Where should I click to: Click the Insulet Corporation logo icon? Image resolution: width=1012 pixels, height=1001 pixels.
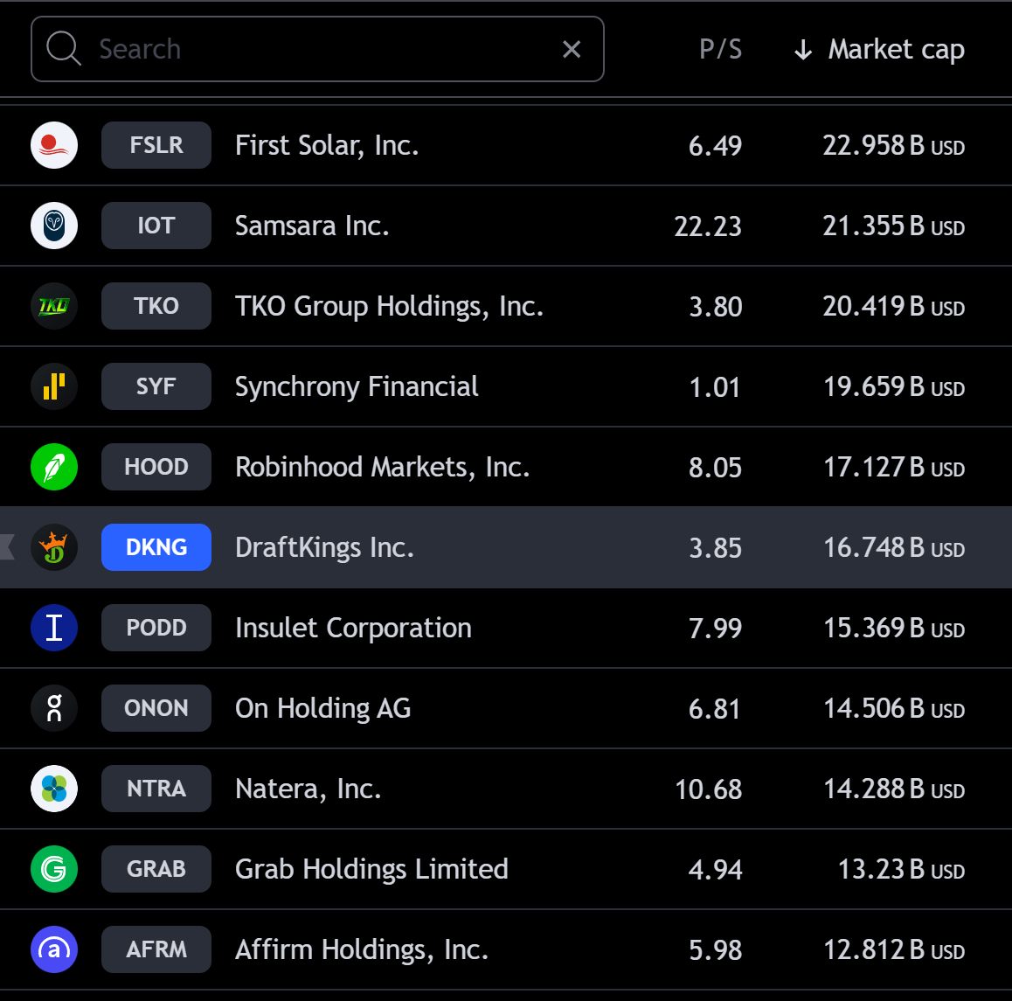coord(54,628)
